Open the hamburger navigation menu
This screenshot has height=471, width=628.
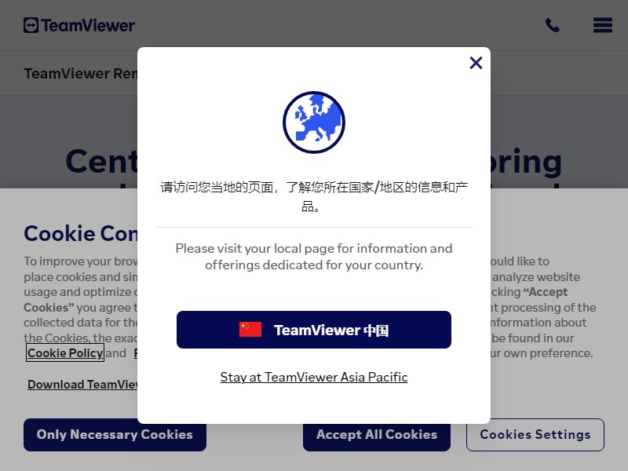[x=603, y=25]
